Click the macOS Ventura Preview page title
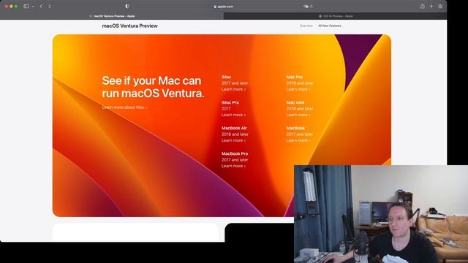 pos(130,26)
